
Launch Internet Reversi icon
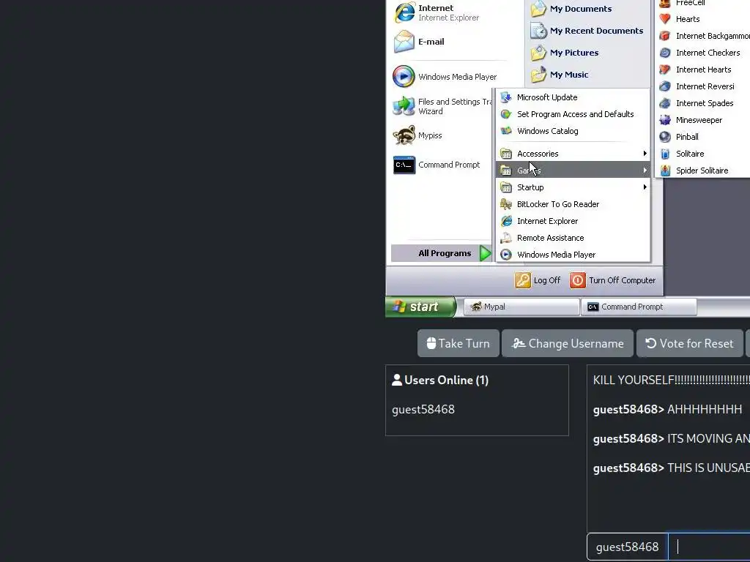(665, 86)
